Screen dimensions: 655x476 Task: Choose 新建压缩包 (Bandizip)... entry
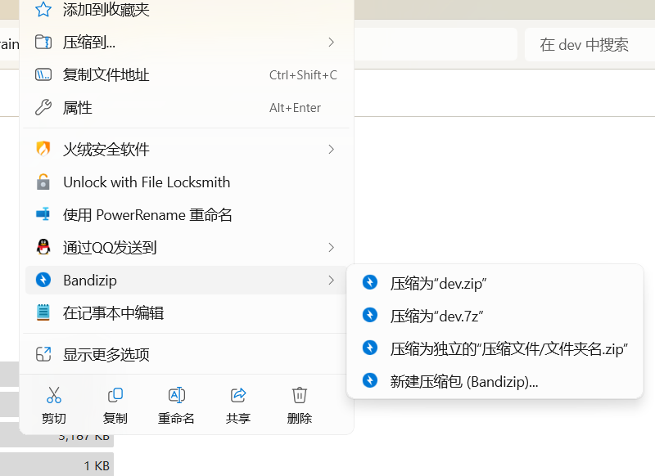463,381
